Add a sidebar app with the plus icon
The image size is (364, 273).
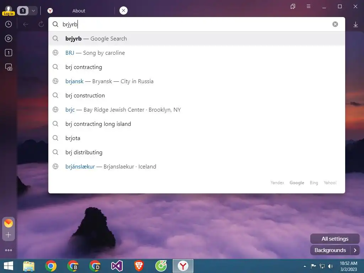[x=9, y=235]
